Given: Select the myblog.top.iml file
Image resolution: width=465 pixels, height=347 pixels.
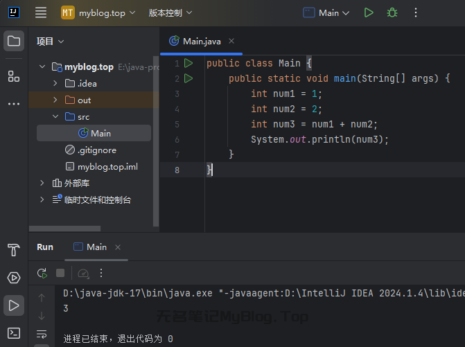Looking at the screenshot, I should 101,166.
